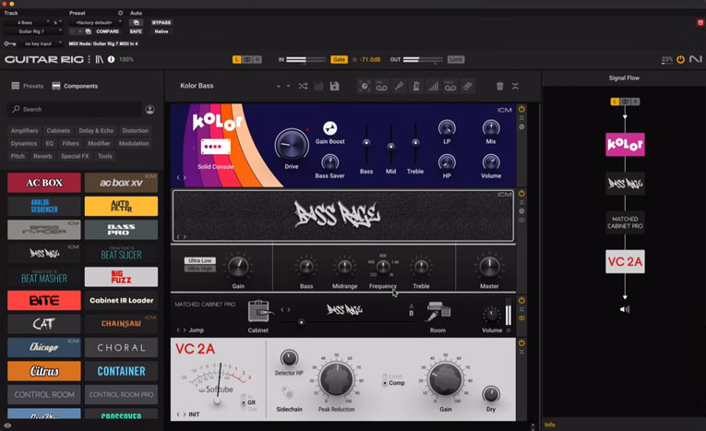Filter components by Modulation

pyautogui.click(x=134, y=143)
